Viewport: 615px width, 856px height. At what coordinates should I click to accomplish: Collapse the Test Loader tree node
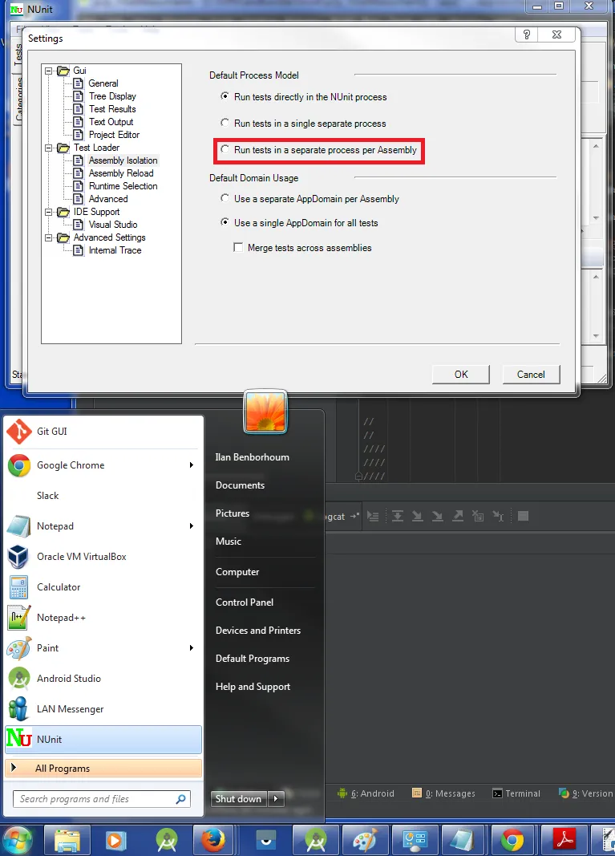coord(49,148)
